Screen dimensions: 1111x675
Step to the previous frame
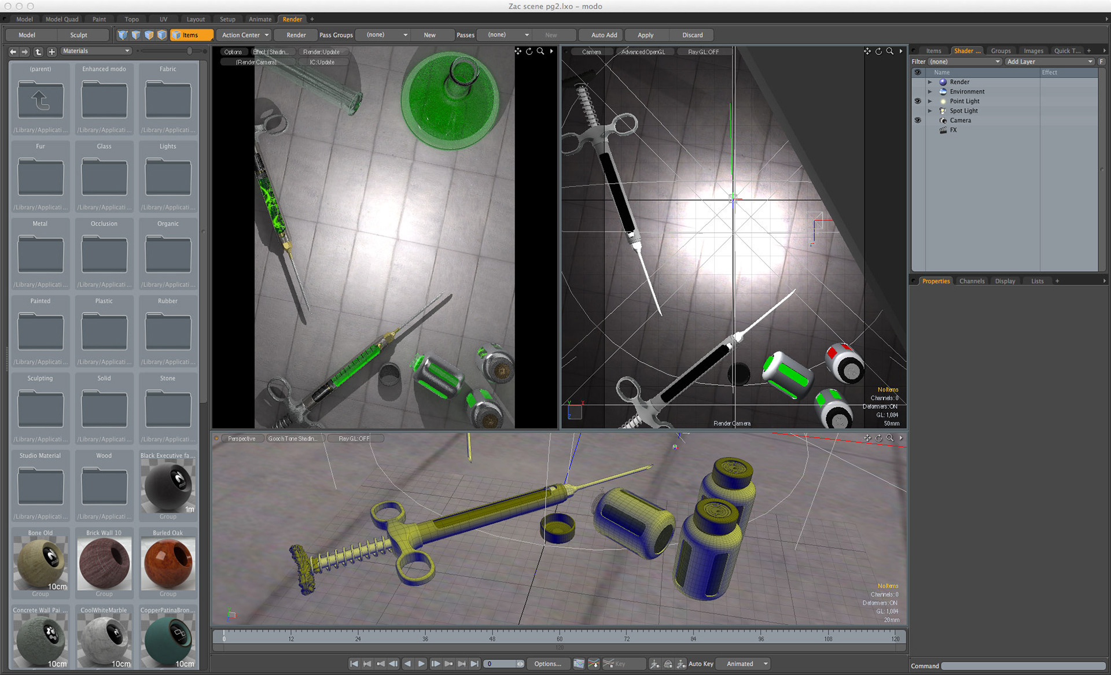pos(393,664)
